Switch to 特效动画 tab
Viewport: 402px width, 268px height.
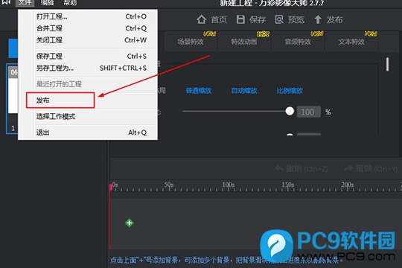pyautogui.click(x=244, y=41)
